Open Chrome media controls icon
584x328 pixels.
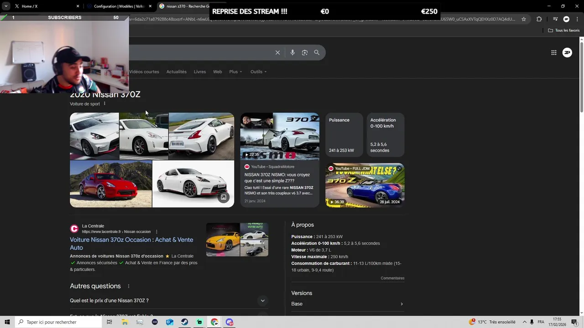pos(555,19)
